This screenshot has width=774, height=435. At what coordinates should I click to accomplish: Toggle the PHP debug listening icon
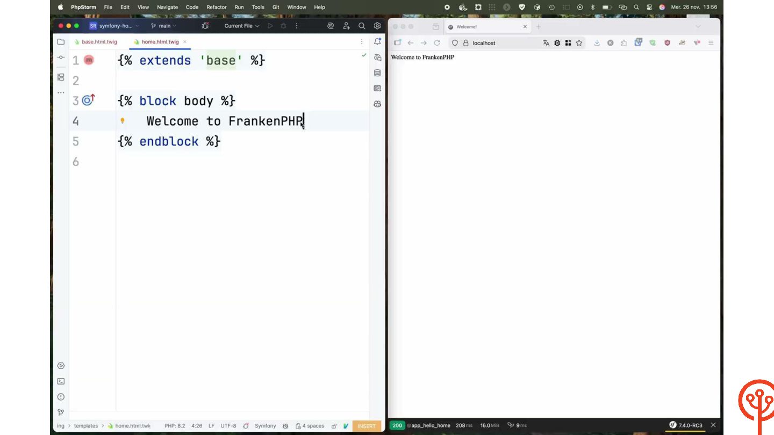[205, 26]
